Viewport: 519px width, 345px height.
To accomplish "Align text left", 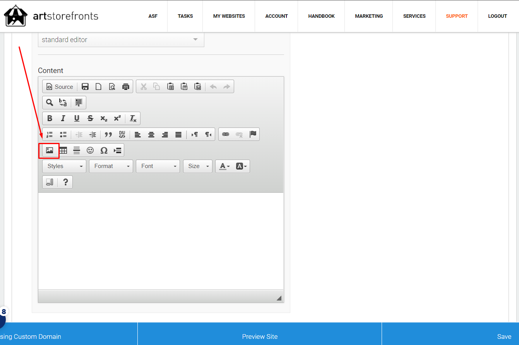I will [138, 134].
